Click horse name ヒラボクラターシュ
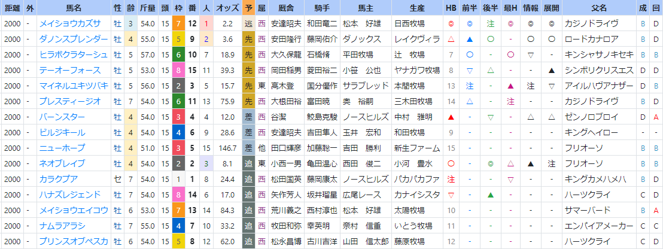 coord(74,55)
